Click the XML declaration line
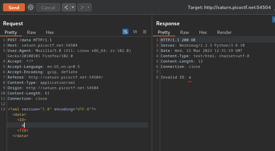 (x=52, y=109)
